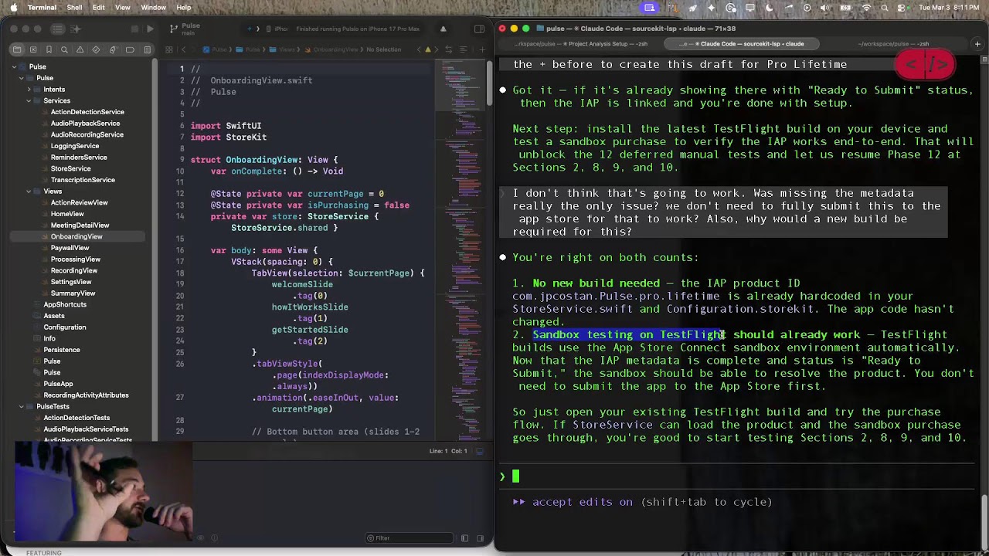Open the Project navigator folder icon in Xcode
Viewport: 989px width, 556px height.
(17, 49)
